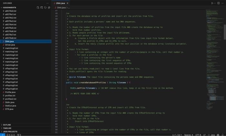Expand the OUTLINE panel
Screen dimensions: 226x136
pos(26,125)
